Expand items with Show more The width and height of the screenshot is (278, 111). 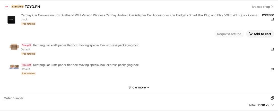click(139, 87)
